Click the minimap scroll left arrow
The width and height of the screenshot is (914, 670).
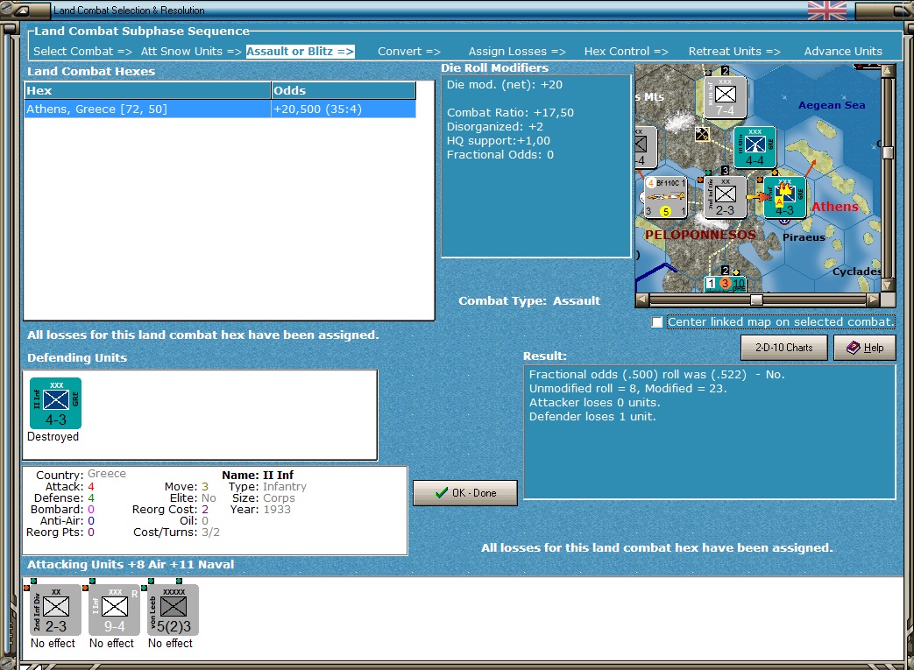641,300
